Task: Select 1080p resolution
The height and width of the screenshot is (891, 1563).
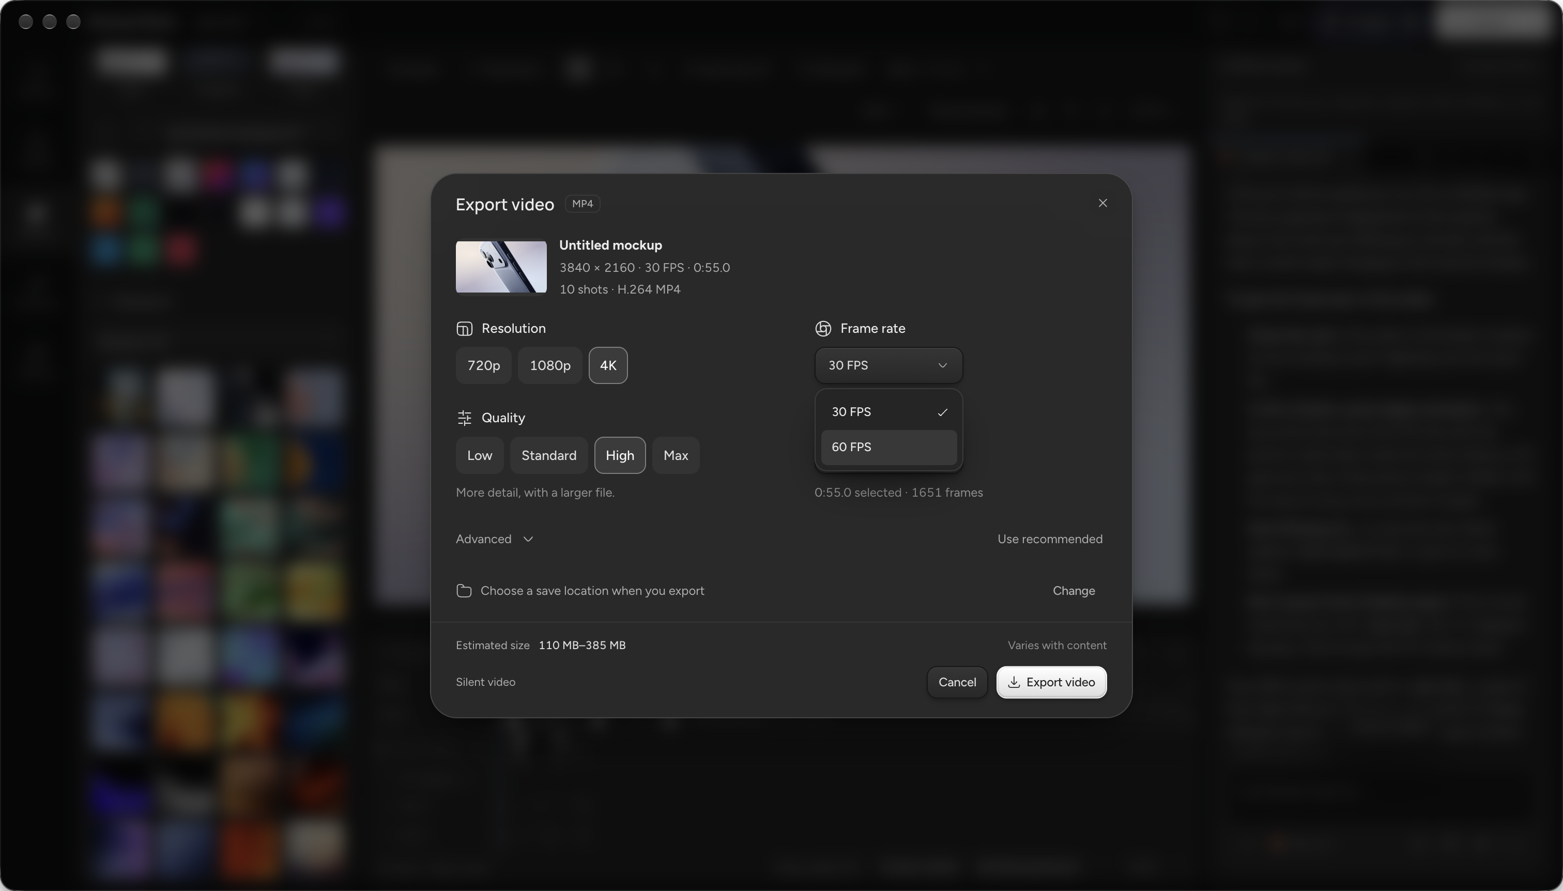Action: click(x=550, y=365)
